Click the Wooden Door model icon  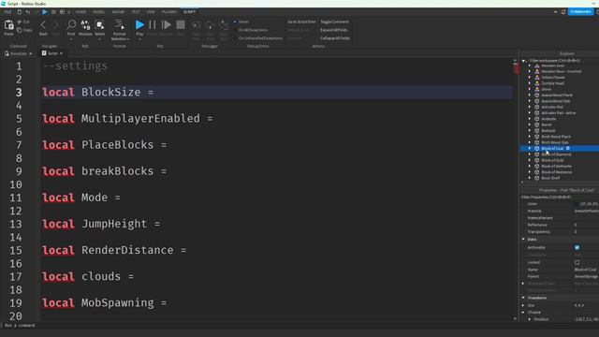tap(536, 66)
